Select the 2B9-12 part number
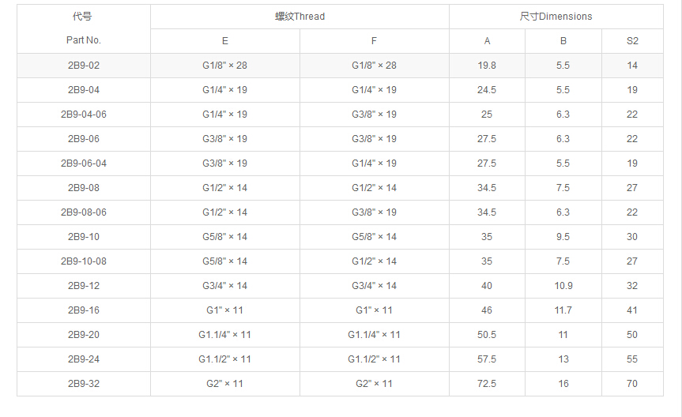This screenshot has width=682, height=417. (x=83, y=286)
